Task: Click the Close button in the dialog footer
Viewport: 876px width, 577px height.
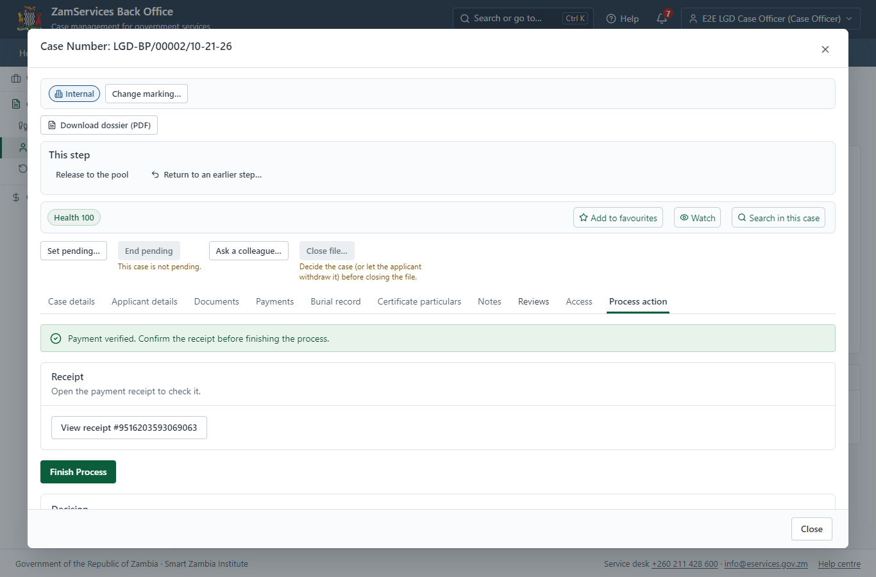Action: 812,530
